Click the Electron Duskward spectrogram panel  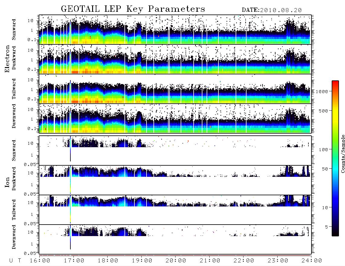pyautogui.click(x=175, y=59)
